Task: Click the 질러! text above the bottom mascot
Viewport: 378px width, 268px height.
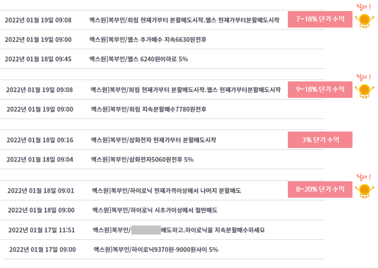Action: pyautogui.click(x=364, y=177)
